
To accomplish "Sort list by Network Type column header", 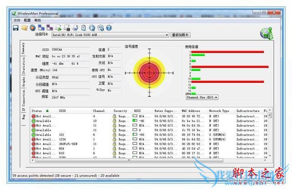I will [x=219, y=111].
